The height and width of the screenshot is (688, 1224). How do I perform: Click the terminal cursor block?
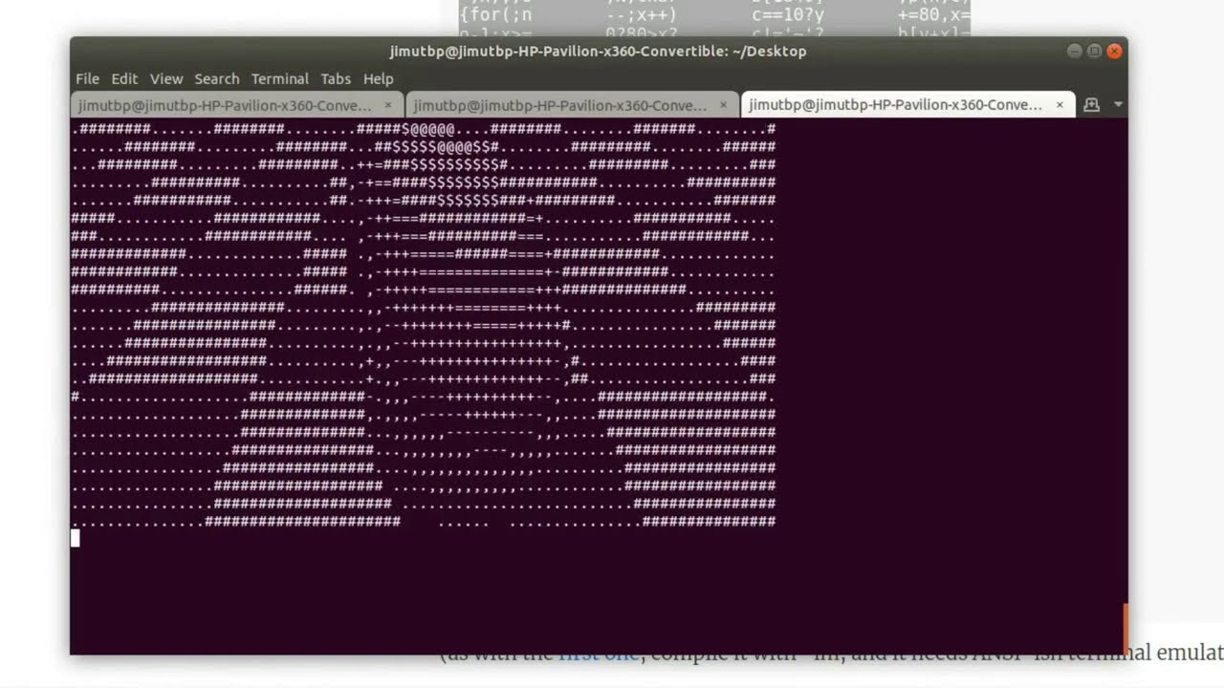point(76,538)
